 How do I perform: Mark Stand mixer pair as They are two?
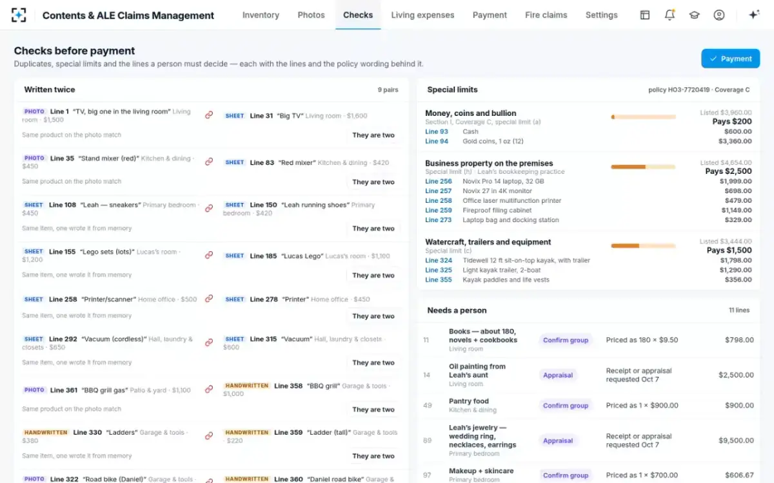(373, 182)
